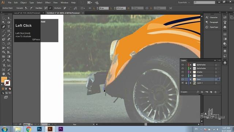Image resolution: width=234 pixels, height=132 pixels.
Task: Expand the darkshades layer
Action: [190, 69]
